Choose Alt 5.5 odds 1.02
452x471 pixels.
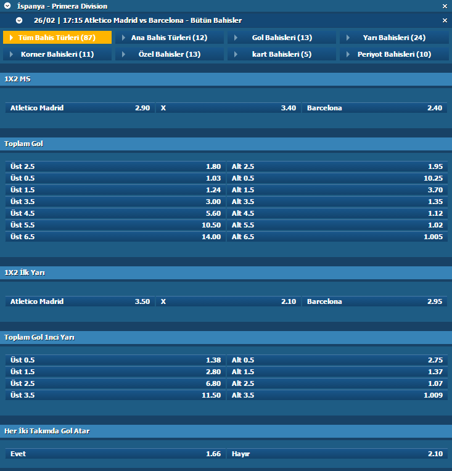(x=337, y=225)
